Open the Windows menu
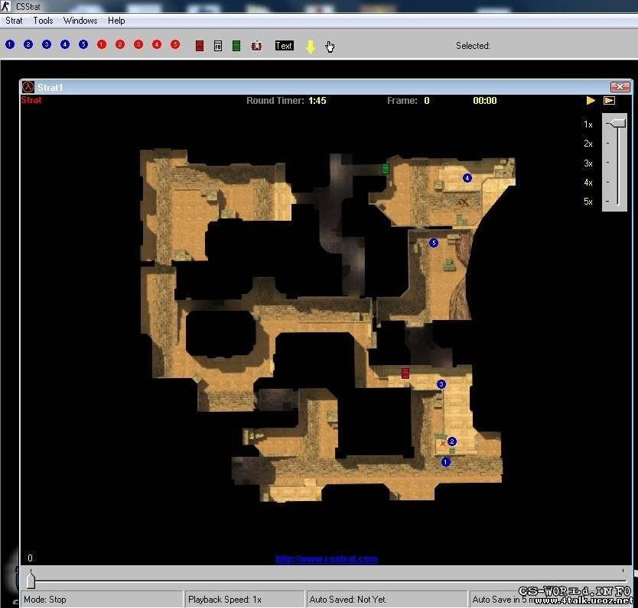Screen dimensions: 638x608 point(80,21)
